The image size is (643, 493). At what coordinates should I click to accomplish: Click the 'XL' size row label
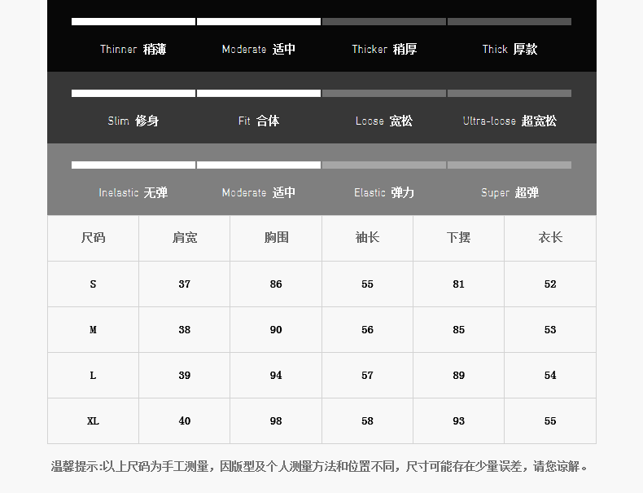click(93, 421)
